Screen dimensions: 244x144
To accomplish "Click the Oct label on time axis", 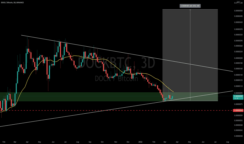I will [x=102, y=142].
